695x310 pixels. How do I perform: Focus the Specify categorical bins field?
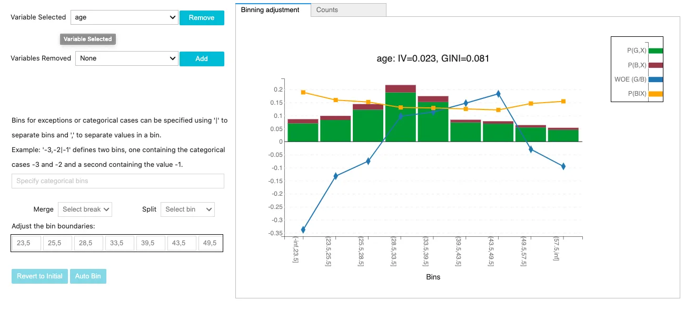(118, 181)
